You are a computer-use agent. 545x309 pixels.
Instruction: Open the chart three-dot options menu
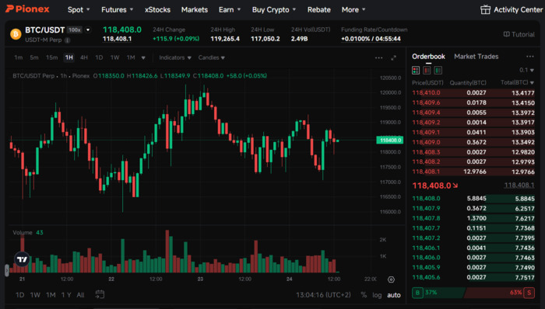379,58
